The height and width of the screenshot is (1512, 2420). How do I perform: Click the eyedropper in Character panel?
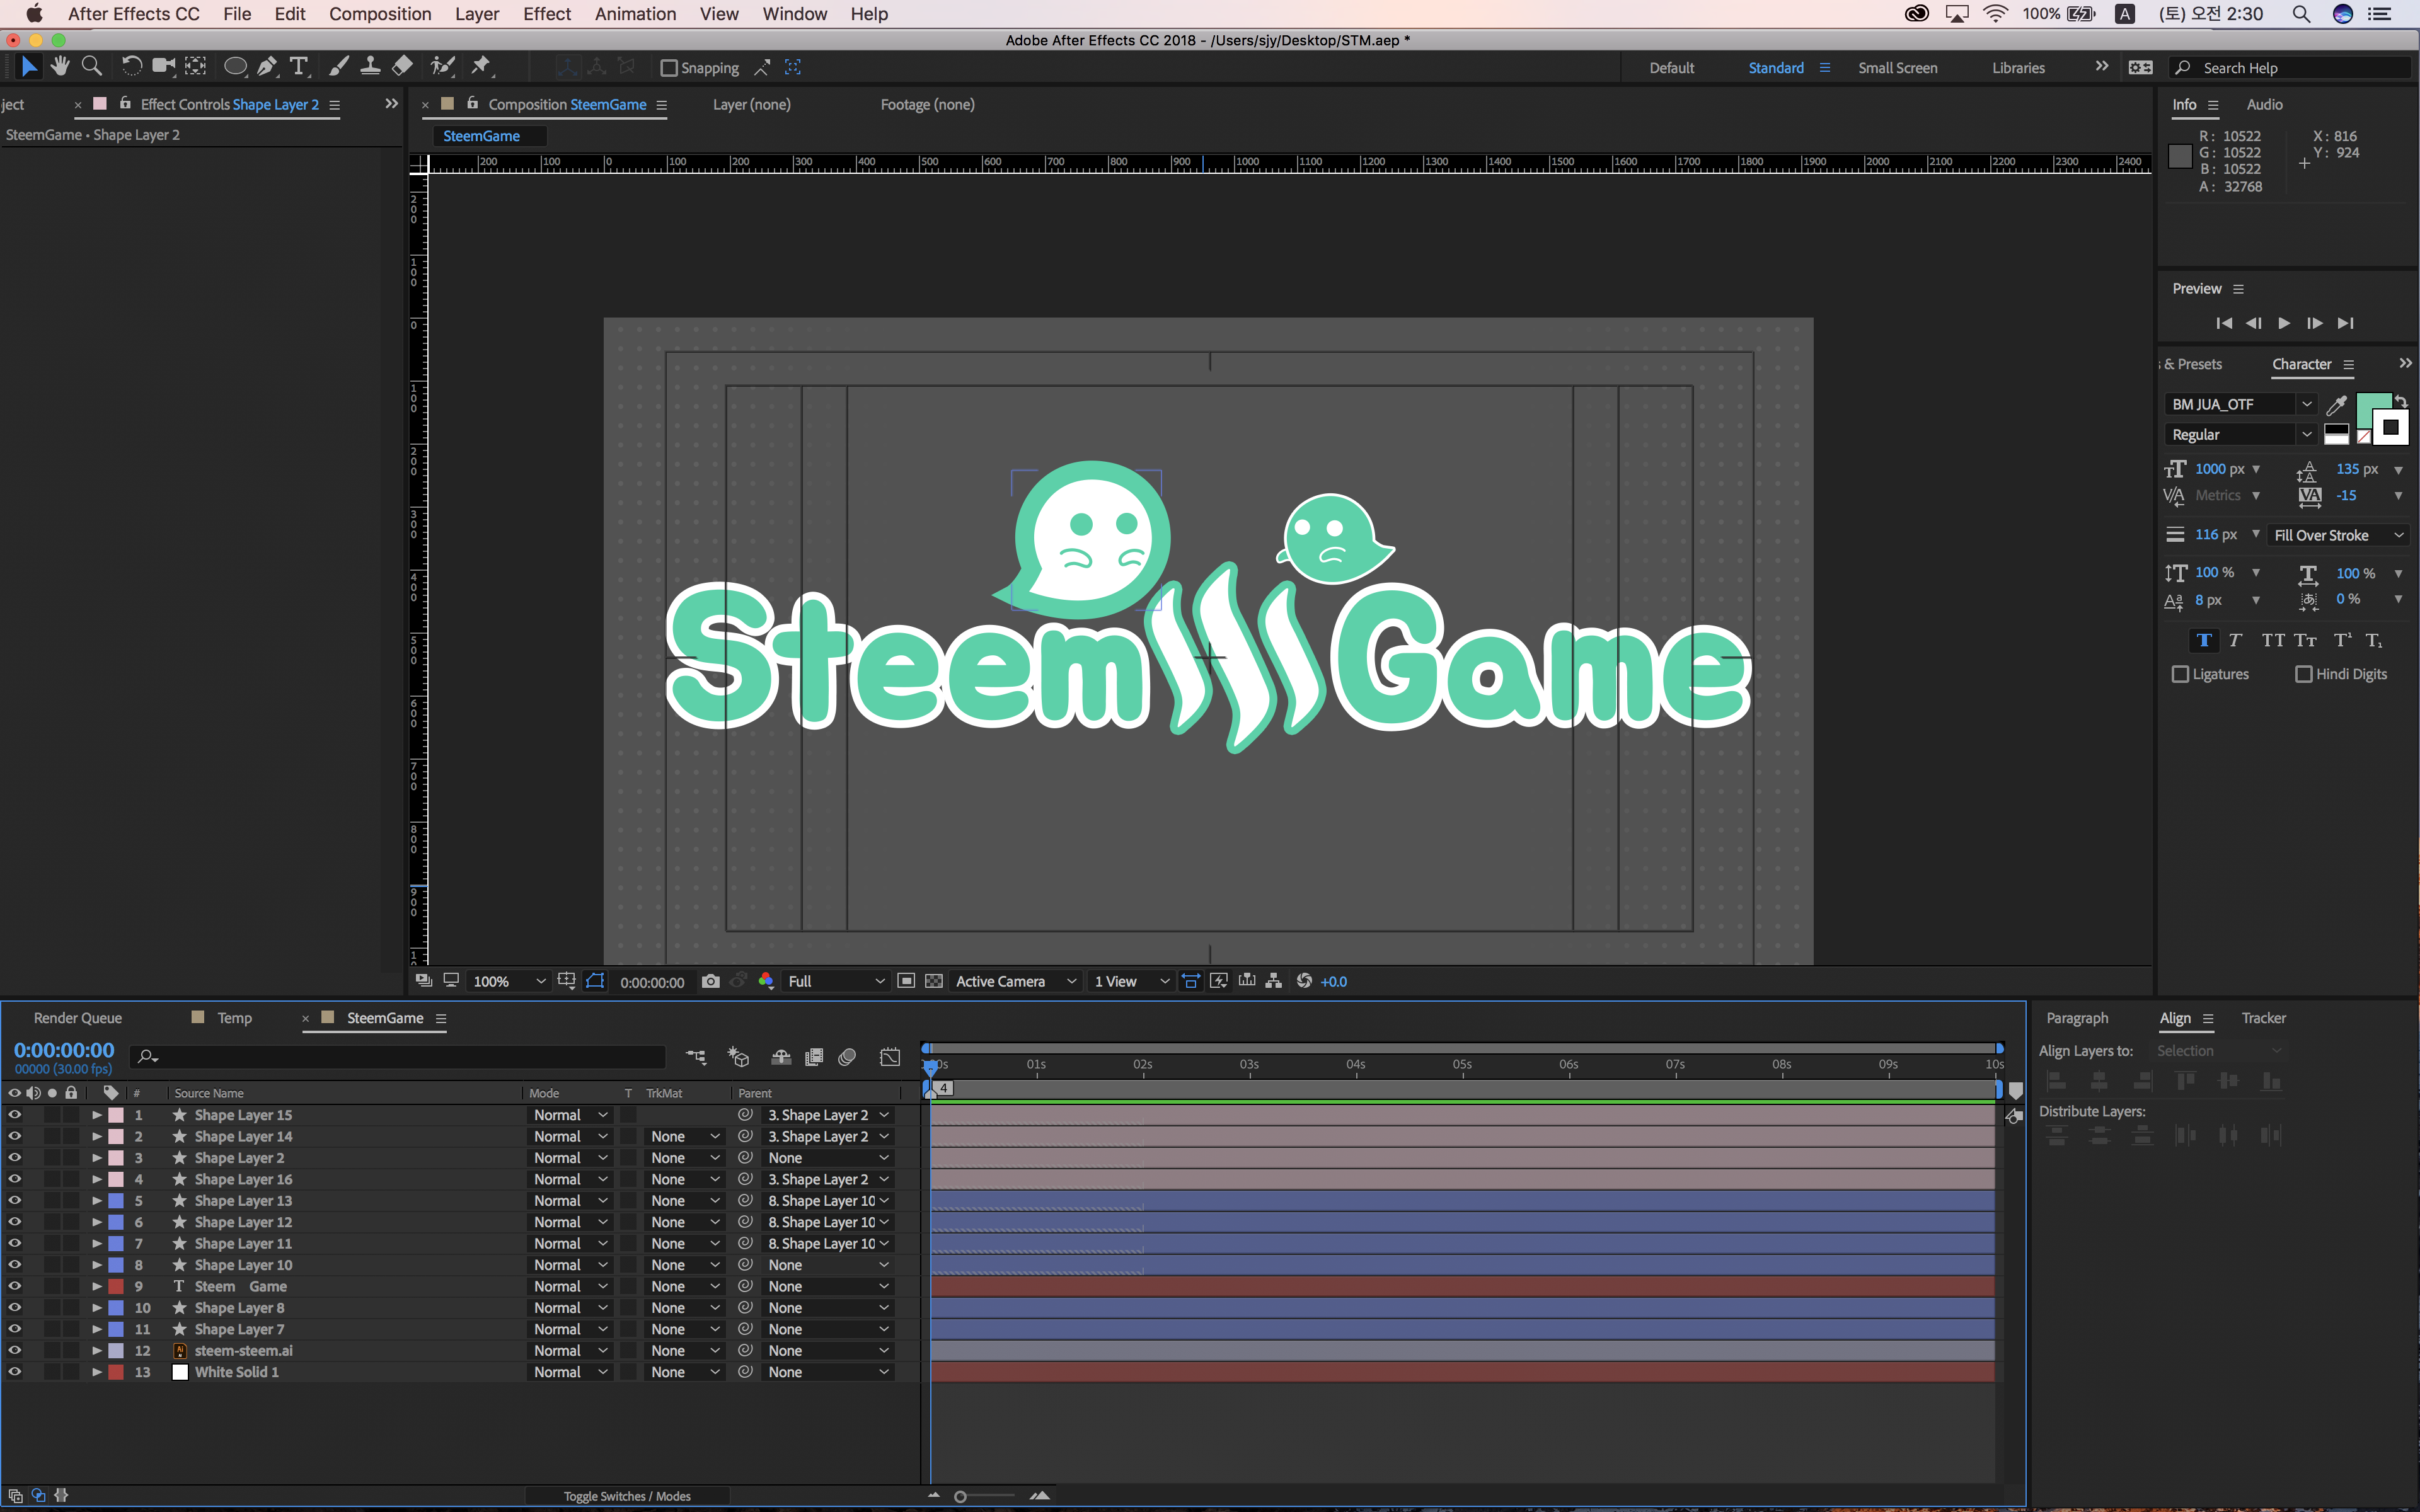[x=2336, y=405]
